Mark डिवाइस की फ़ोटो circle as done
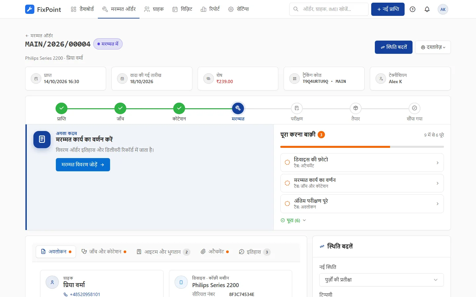The width and height of the screenshot is (476, 297). pos(287,162)
